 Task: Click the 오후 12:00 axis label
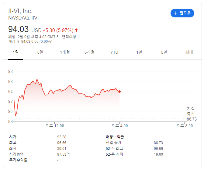[55, 126]
